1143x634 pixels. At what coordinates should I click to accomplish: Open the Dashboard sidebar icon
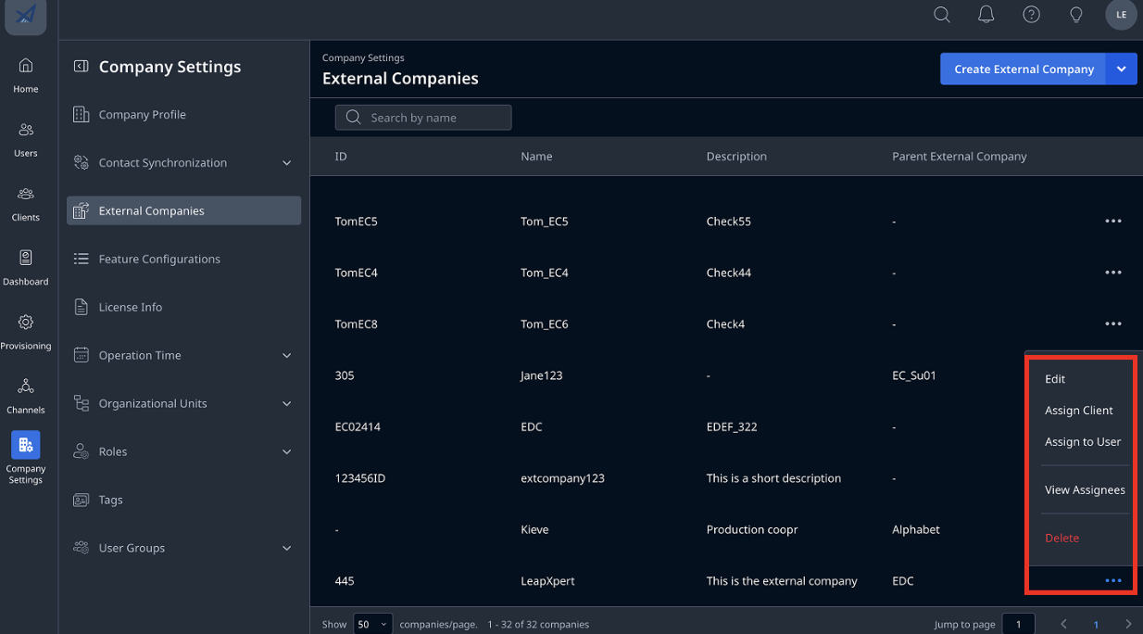[x=26, y=268]
